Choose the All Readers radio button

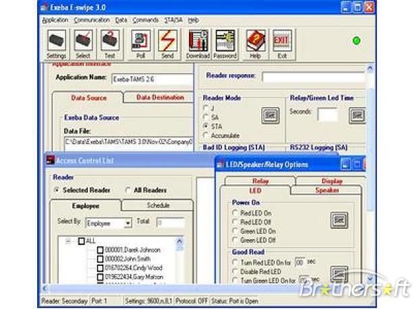(x=128, y=190)
